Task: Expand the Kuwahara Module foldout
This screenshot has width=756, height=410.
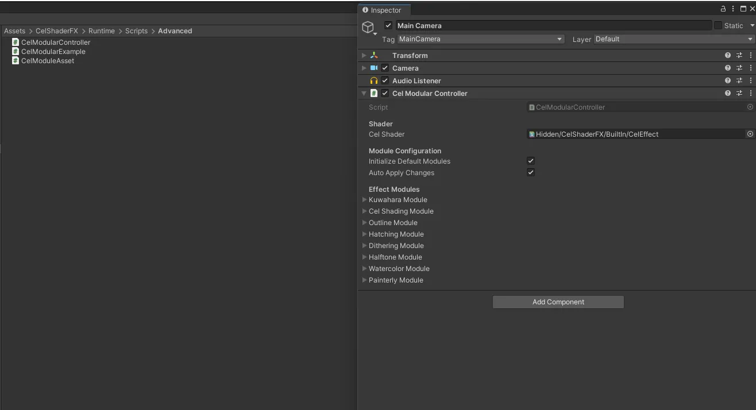Action: point(364,200)
